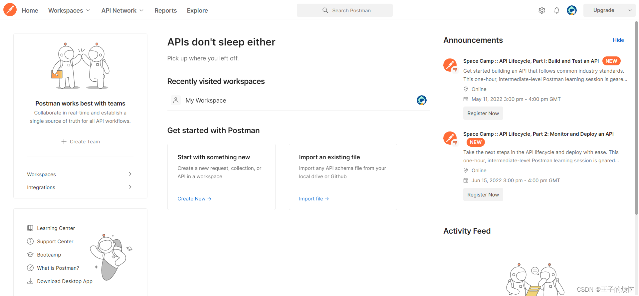Viewport: 639px width, 296px height.
Task: Open the user avatar in header
Action: (571, 10)
